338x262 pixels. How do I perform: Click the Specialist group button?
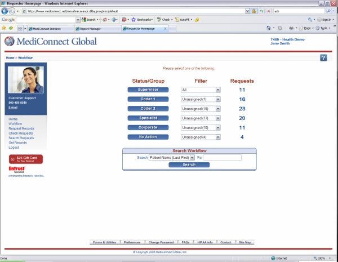tap(148, 118)
